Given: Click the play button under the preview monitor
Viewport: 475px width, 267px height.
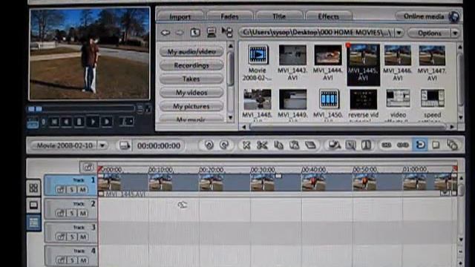Looking at the screenshot, I should 93,122.
